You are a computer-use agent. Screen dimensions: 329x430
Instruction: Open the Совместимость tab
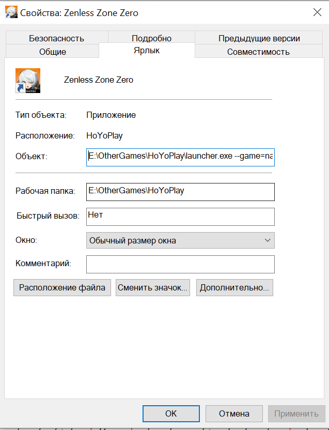click(258, 52)
